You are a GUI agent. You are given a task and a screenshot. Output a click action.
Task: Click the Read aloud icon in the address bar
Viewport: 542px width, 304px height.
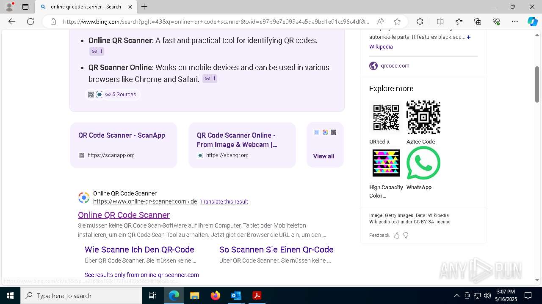point(380,22)
